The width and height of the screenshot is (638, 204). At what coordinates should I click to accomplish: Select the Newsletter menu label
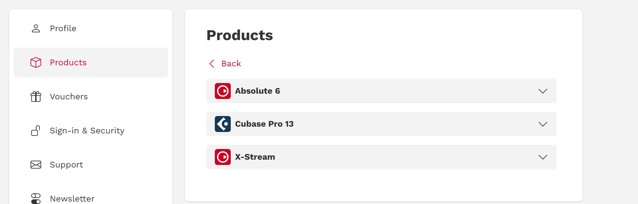click(72, 199)
